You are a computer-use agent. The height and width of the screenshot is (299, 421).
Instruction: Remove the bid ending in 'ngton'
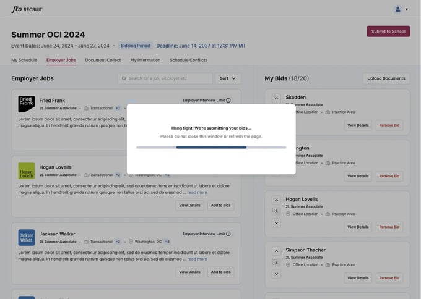pyautogui.click(x=389, y=176)
